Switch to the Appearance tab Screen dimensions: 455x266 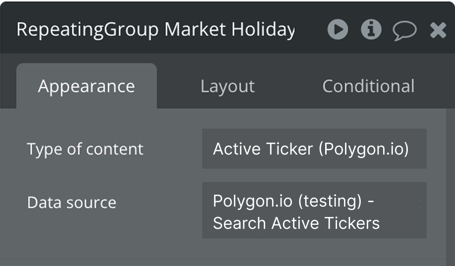86,86
